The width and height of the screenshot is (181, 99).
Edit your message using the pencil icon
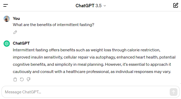[15, 32]
